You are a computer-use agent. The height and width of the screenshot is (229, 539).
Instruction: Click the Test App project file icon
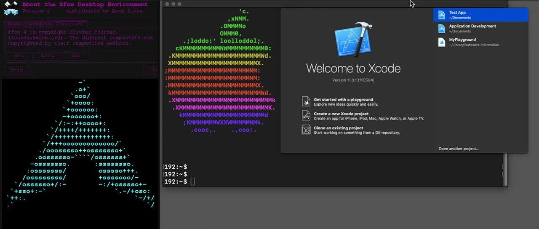click(x=442, y=15)
